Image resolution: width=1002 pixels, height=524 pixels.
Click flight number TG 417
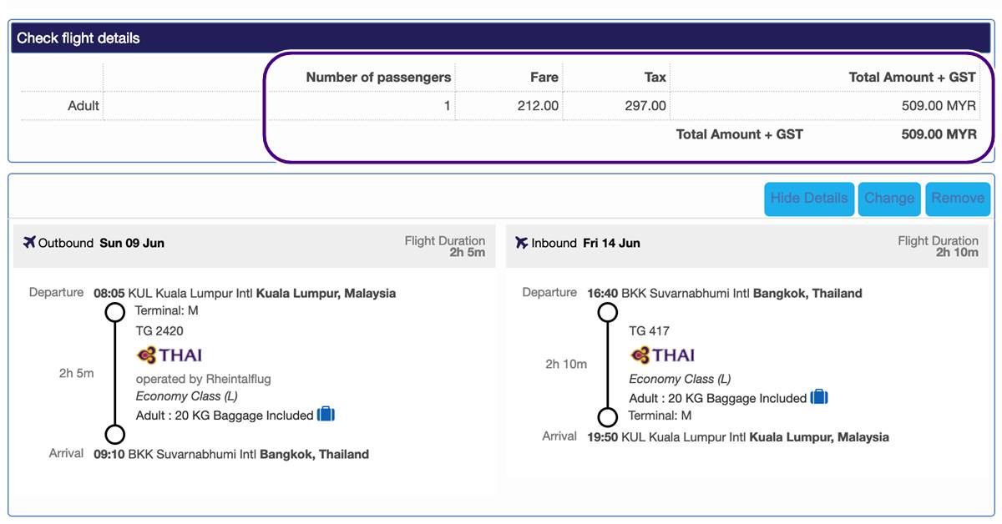tap(649, 331)
